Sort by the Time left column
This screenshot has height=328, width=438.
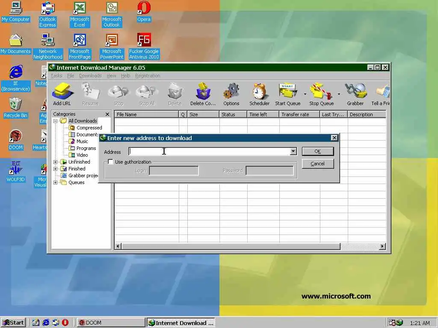263,114
